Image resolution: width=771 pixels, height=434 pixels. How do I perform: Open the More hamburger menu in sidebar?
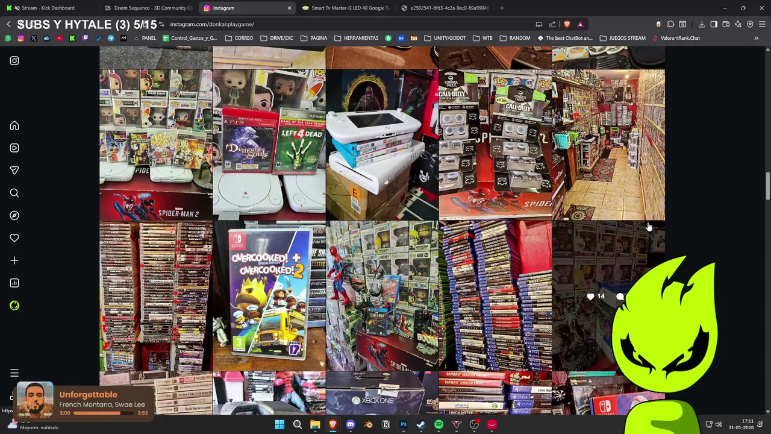coord(14,373)
